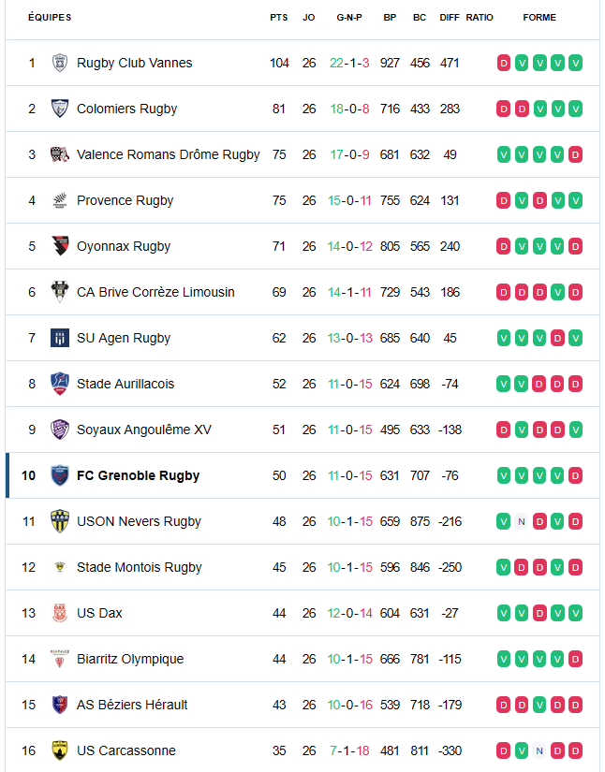Sort table by PTS column header
This screenshot has height=772, width=605.
279,18
